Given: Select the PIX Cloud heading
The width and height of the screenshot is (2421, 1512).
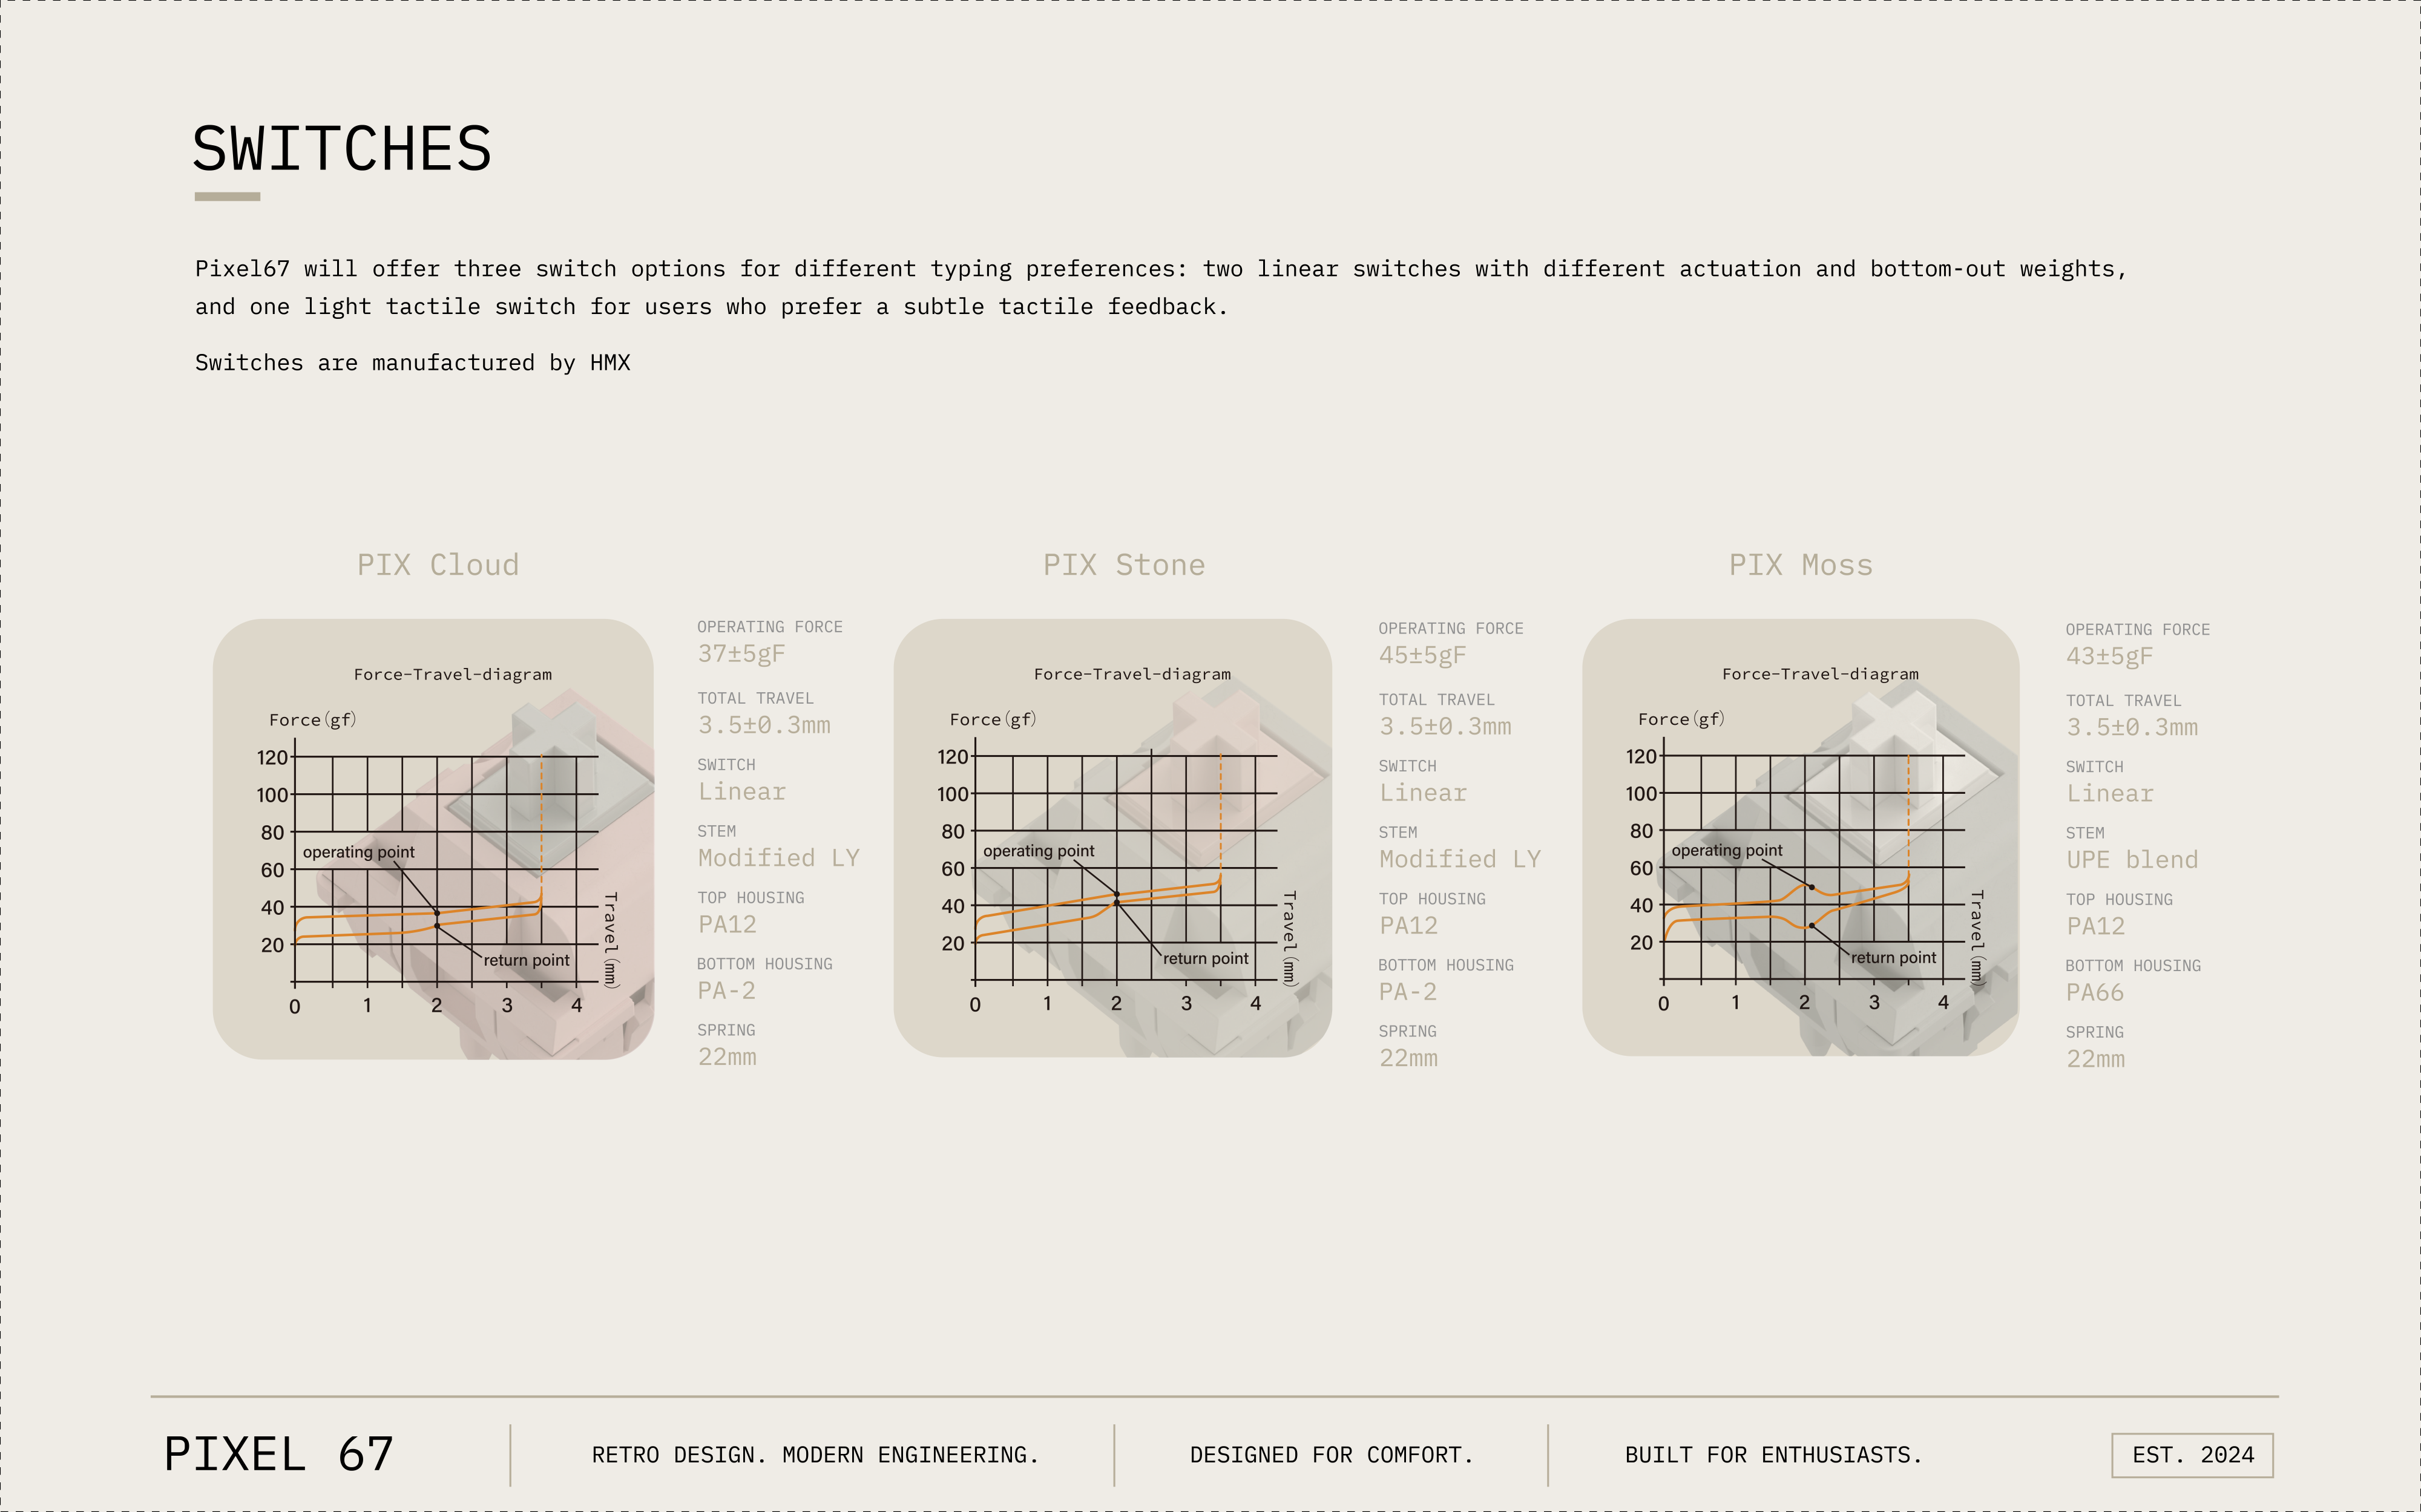Looking at the screenshot, I should pos(438,565).
